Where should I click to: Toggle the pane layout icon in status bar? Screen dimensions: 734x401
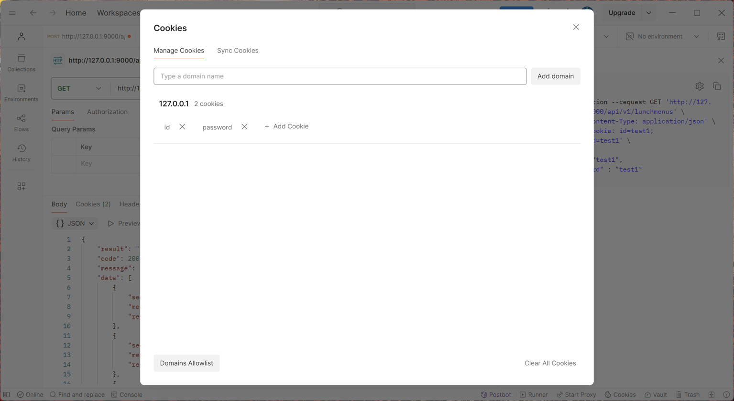coord(712,395)
